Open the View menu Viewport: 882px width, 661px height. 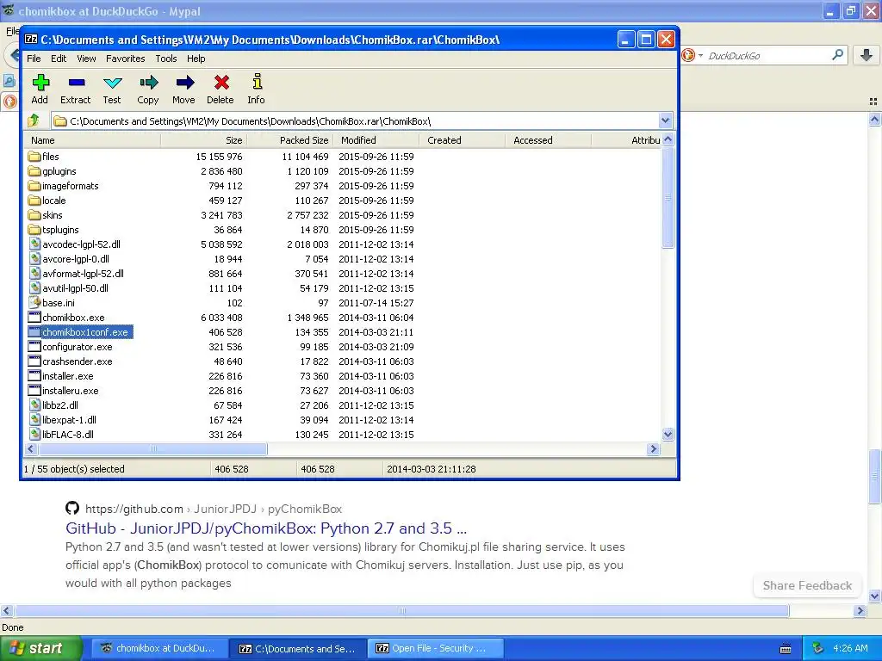point(86,59)
